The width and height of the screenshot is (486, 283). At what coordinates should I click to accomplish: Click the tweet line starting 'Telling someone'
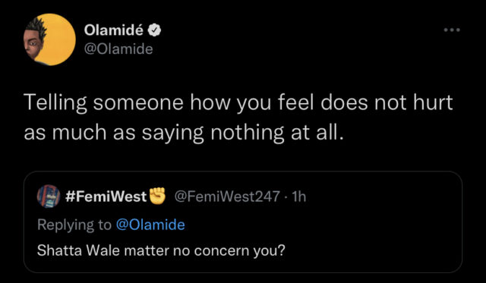[x=238, y=102]
